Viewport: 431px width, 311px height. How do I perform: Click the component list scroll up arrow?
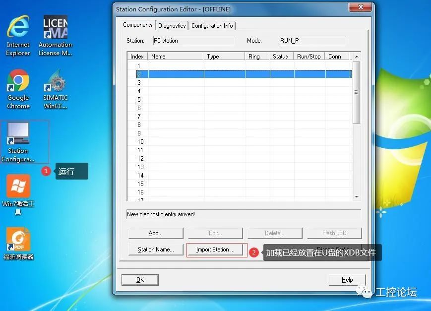pos(357,57)
